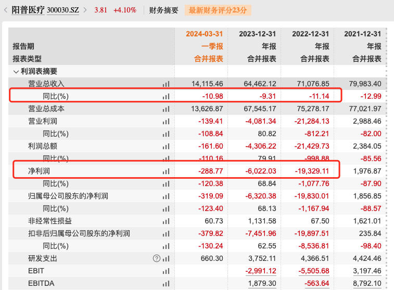Select the 2023-12-31 report period column header
394x290 pixels.
pos(258,34)
